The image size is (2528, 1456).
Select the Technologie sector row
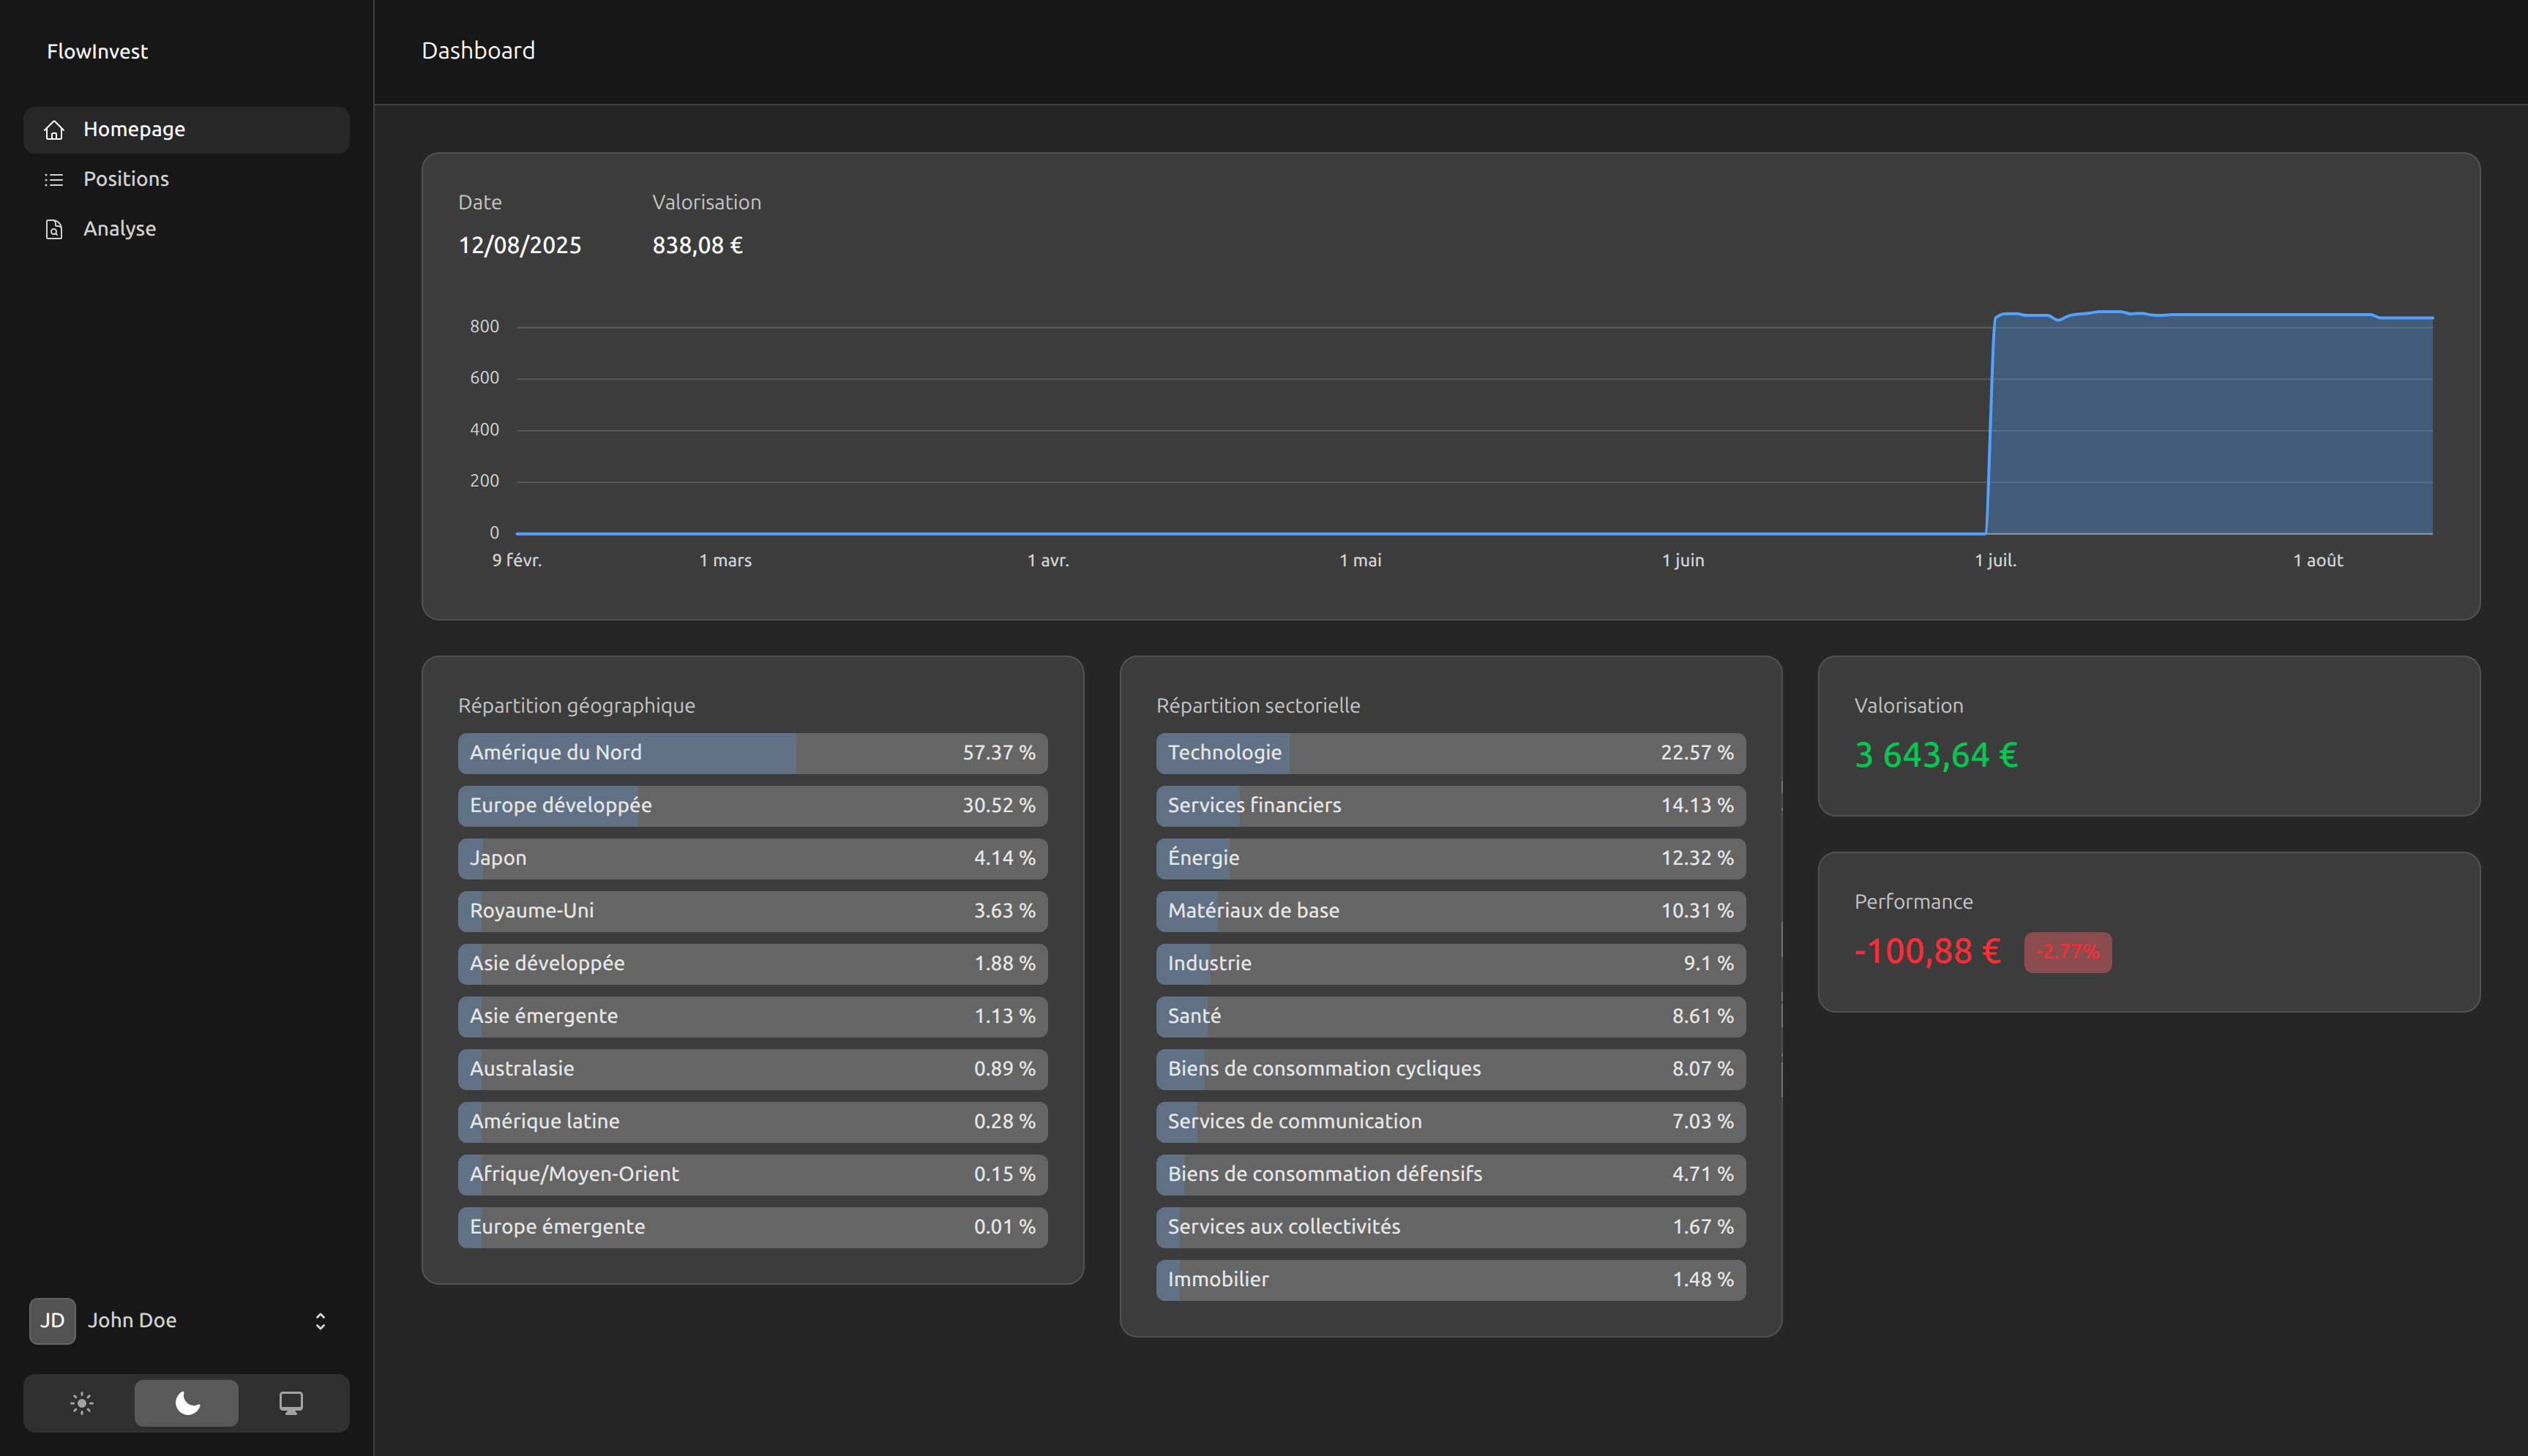tap(1450, 753)
